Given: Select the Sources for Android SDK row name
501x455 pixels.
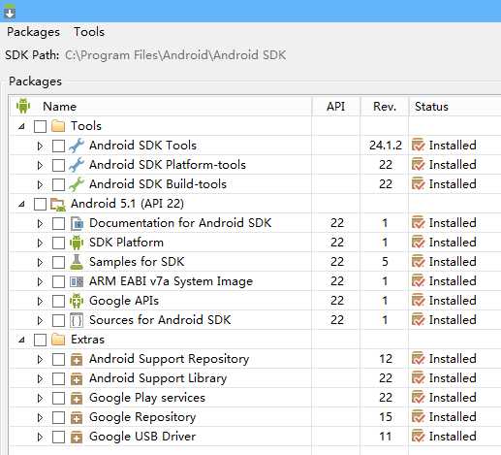Looking at the screenshot, I should pos(160,320).
